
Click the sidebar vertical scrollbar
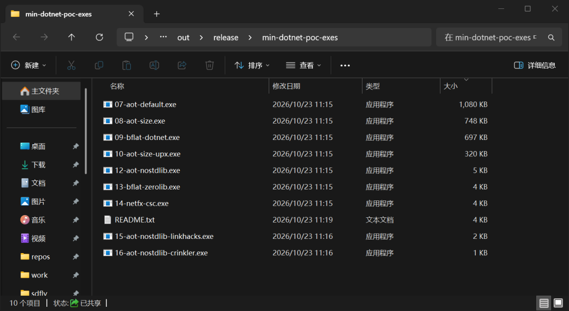coord(86,131)
